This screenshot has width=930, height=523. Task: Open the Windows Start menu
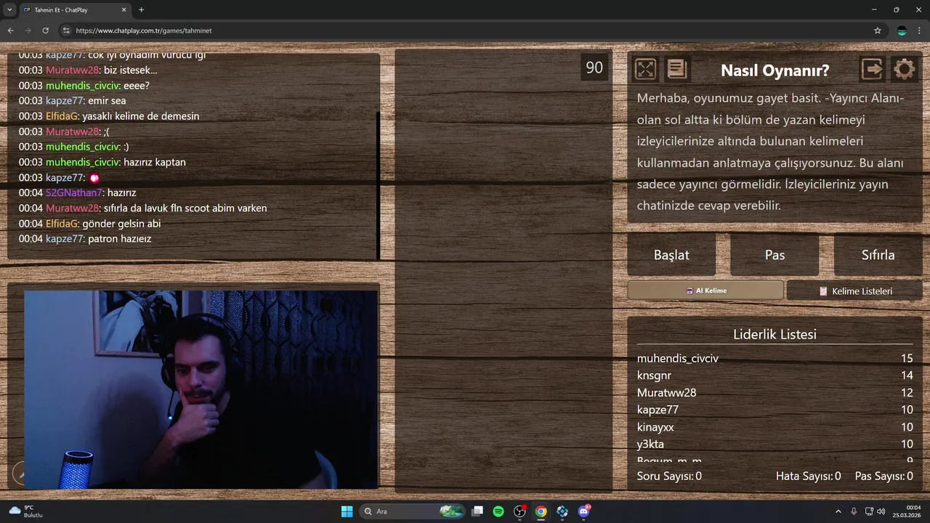coord(347,511)
